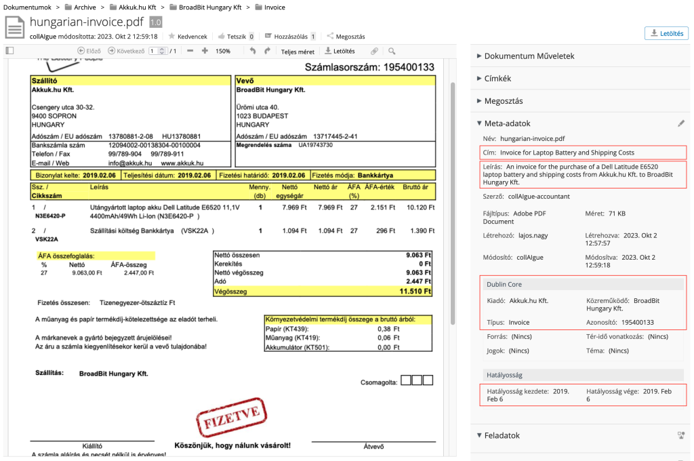Zoom out with the minus icon
694x461 pixels.
(x=190, y=51)
